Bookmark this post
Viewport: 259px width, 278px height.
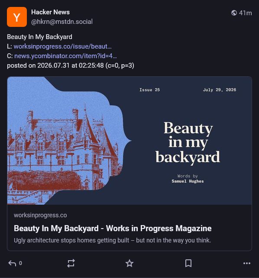click(x=188, y=263)
